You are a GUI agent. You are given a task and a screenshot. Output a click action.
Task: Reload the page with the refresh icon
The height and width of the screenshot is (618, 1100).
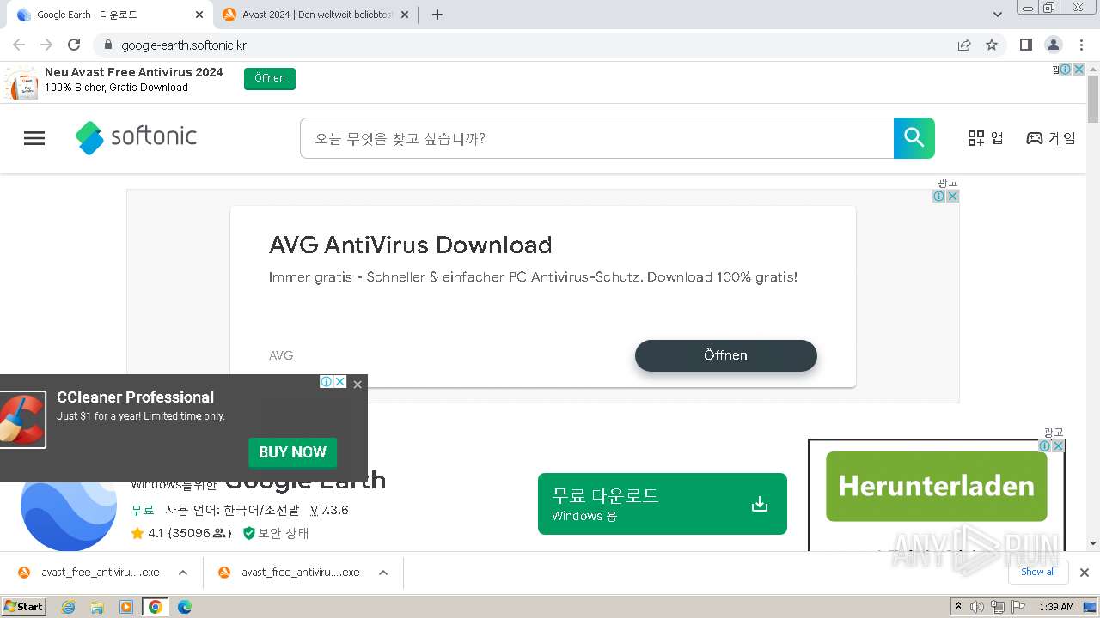(74, 45)
